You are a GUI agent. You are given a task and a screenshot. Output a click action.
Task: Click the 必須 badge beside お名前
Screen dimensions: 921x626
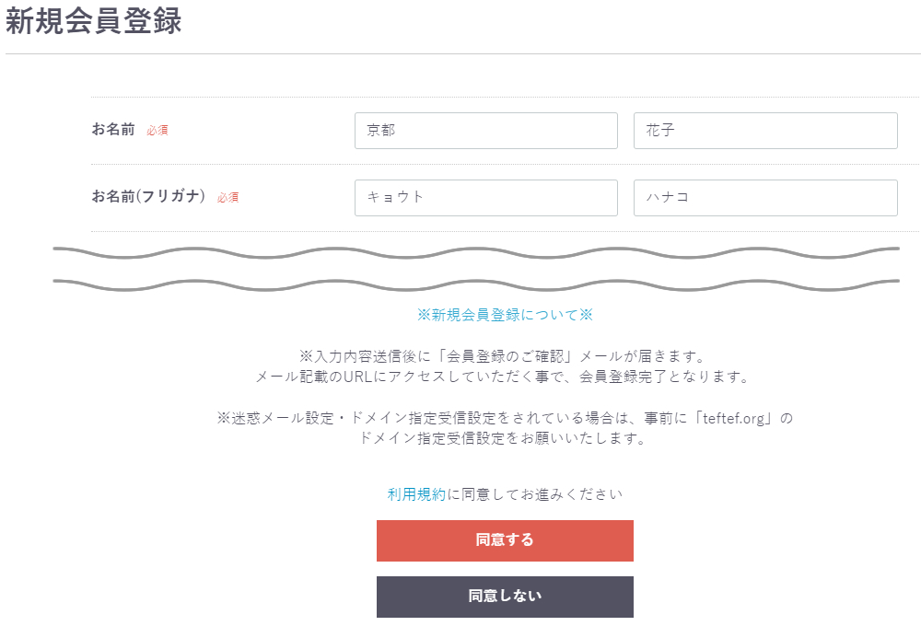pyautogui.click(x=157, y=131)
